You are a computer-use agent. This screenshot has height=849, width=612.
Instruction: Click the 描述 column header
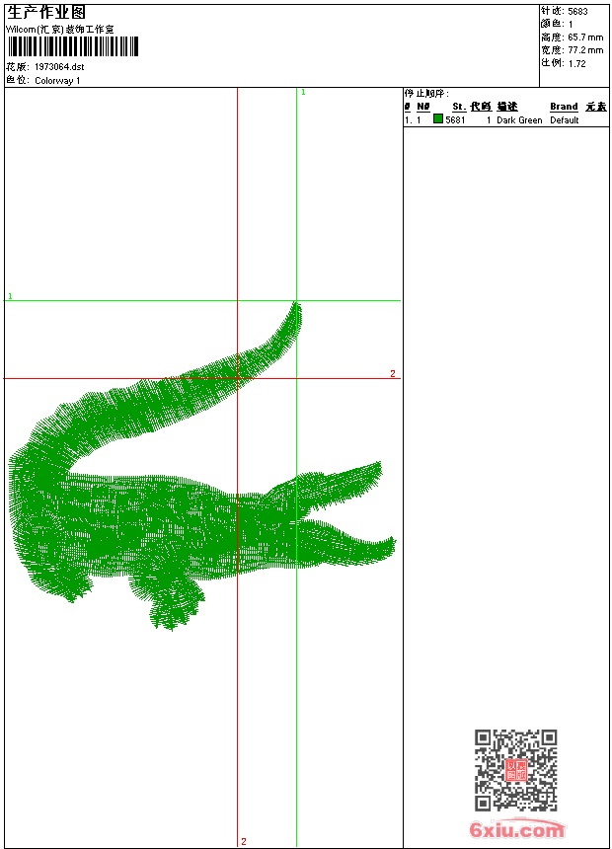pyautogui.click(x=507, y=107)
